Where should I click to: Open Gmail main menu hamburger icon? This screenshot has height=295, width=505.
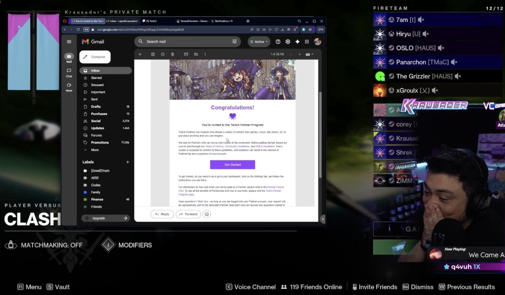[x=69, y=42]
